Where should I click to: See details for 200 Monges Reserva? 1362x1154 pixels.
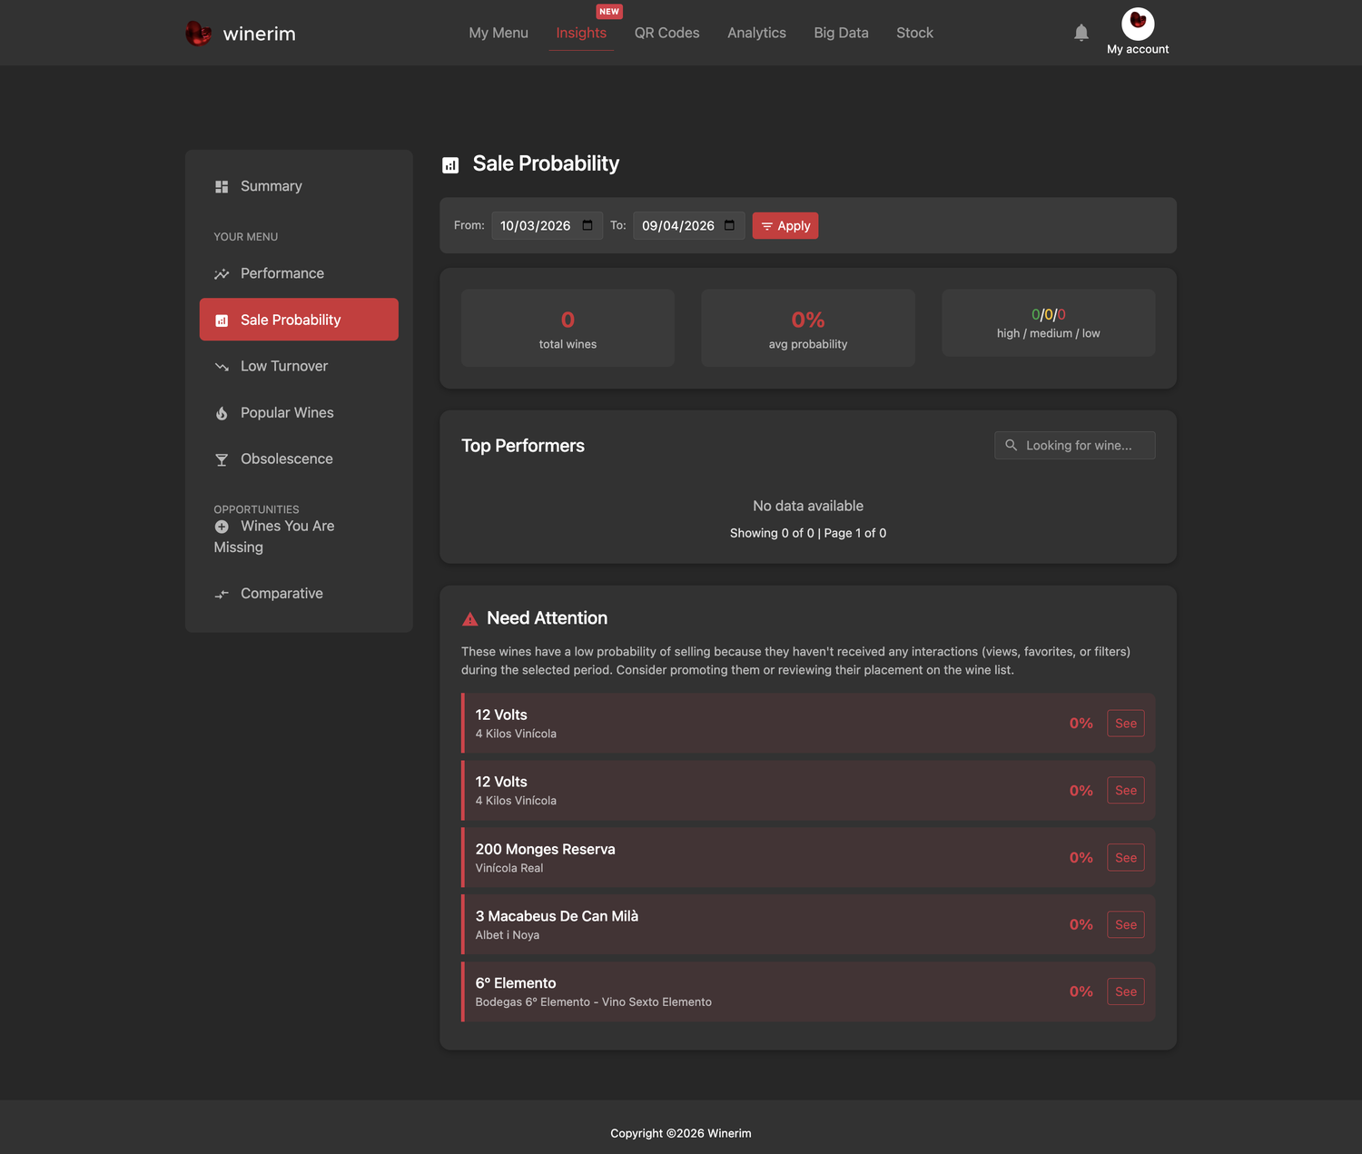click(x=1126, y=858)
